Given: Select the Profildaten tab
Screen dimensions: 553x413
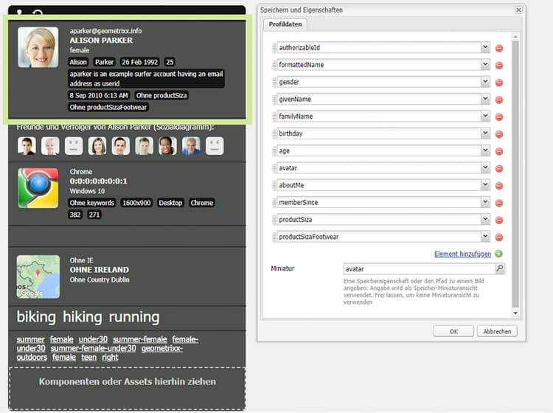Looking at the screenshot, I should [285, 24].
